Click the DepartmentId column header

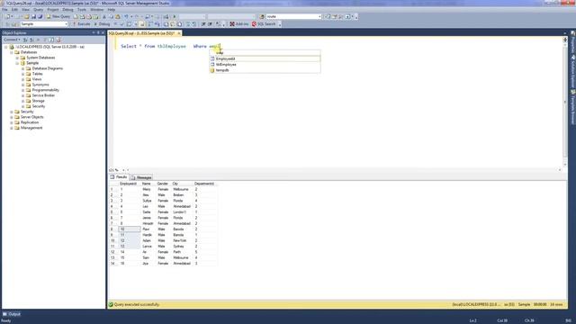[x=204, y=184]
